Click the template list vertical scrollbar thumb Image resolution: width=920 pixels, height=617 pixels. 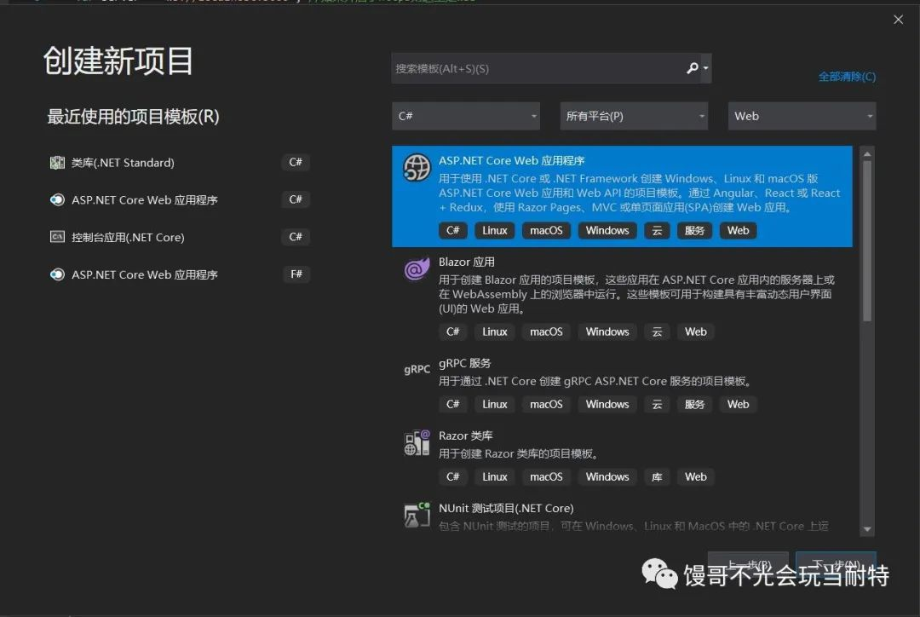click(867, 241)
